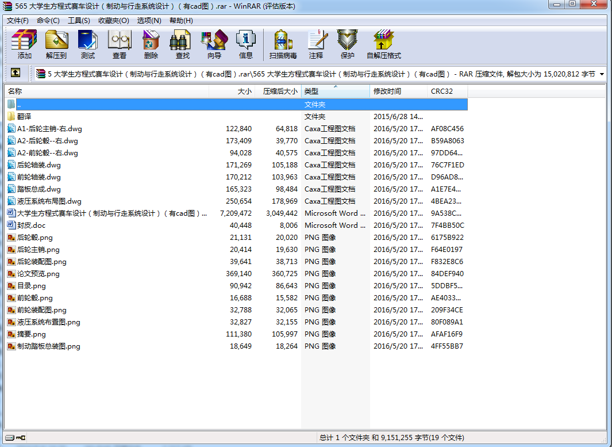The image size is (612, 447).
Task: Open the 收藏夹(O) menu
Action: 114,20
